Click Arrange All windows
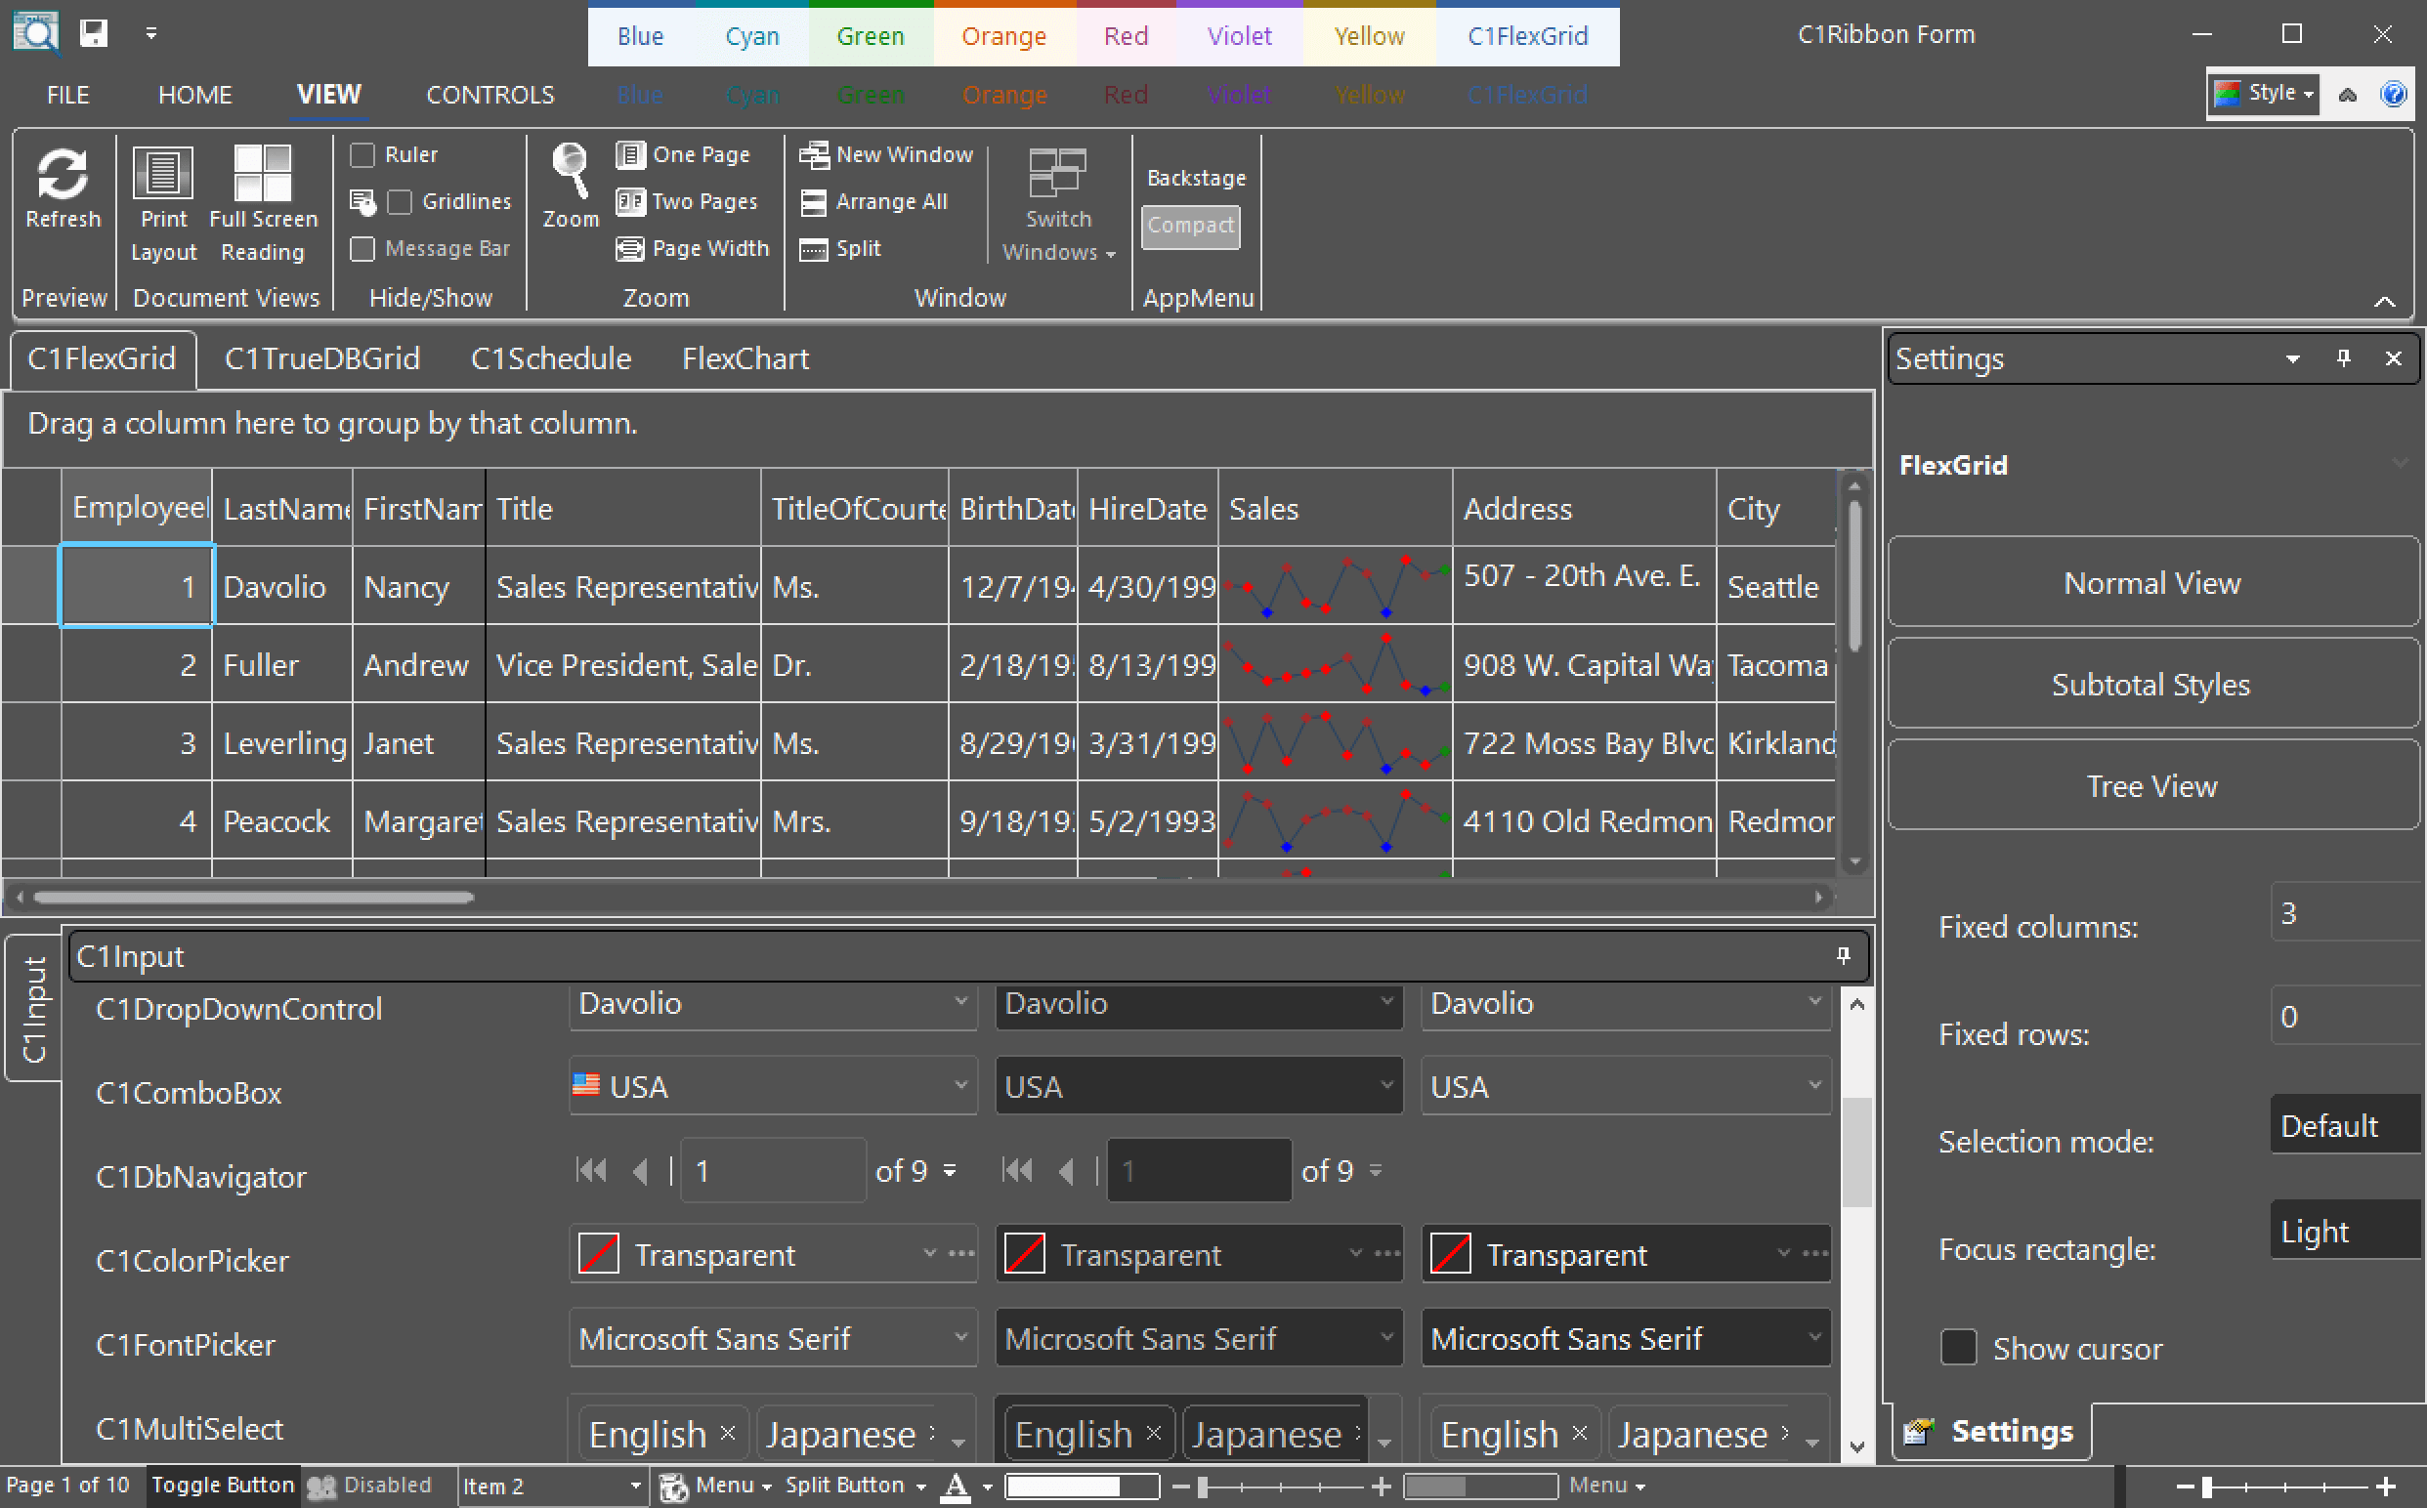Image resolution: width=2427 pixels, height=1508 pixels. click(x=873, y=201)
